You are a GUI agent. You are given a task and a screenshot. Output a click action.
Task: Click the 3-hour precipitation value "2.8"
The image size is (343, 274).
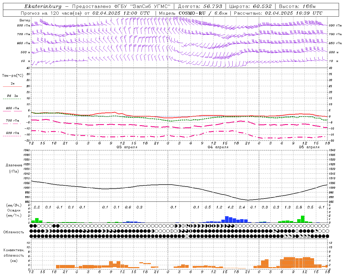click(x=299, y=207)
